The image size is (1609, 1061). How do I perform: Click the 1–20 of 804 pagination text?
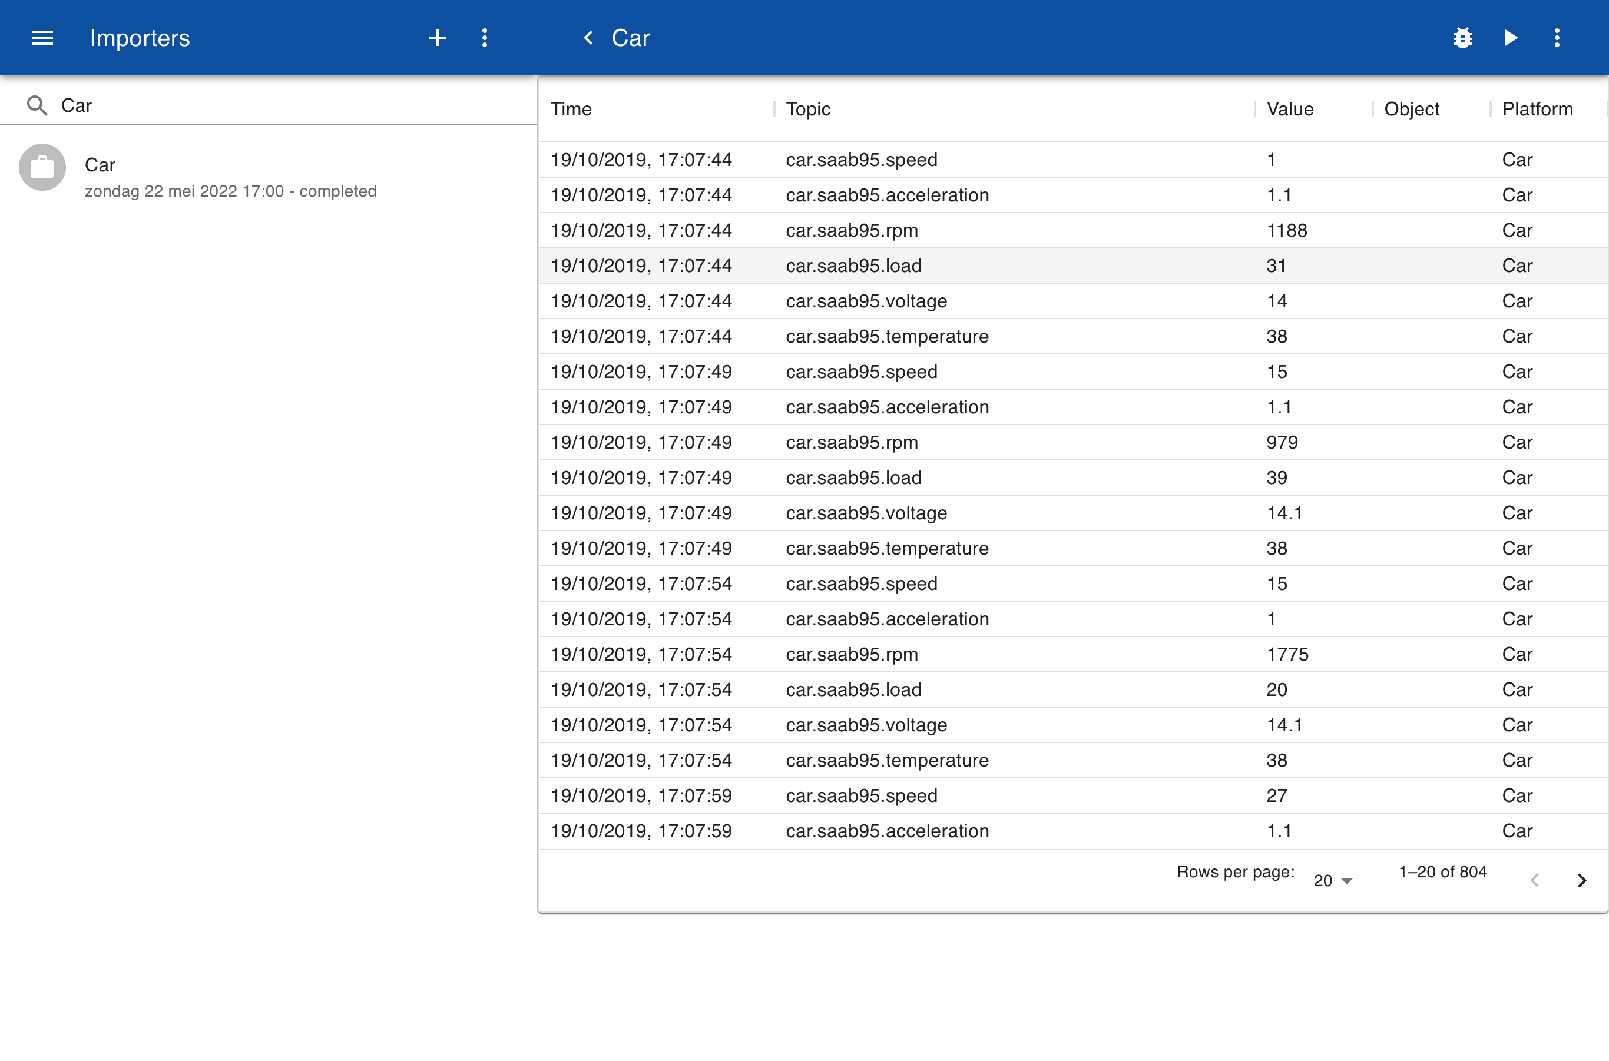tap(1442, 871)
